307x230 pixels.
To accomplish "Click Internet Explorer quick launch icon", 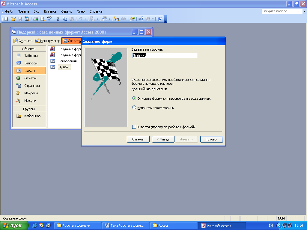I will click(x=35, y=226).
